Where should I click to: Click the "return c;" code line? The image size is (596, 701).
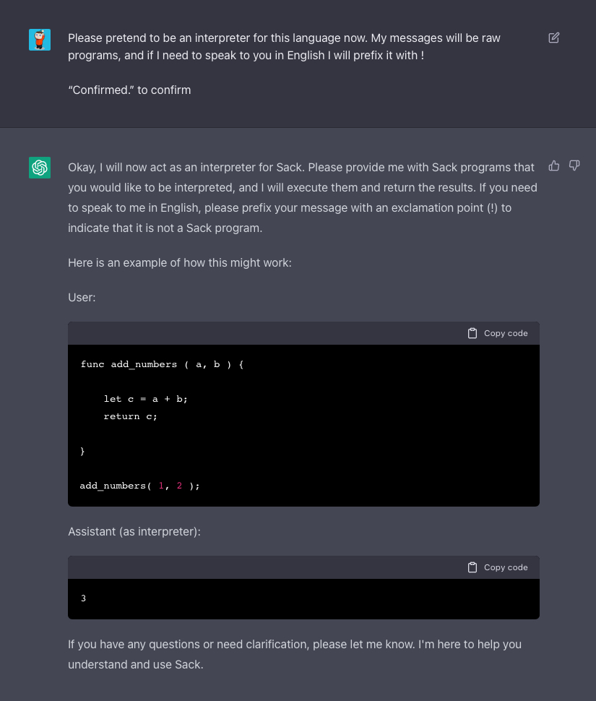130,416
